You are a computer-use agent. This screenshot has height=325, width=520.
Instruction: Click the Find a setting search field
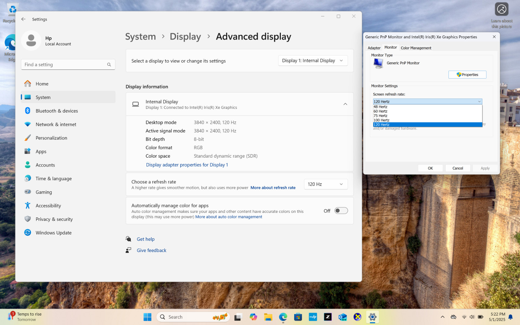(x=68, y=65)
